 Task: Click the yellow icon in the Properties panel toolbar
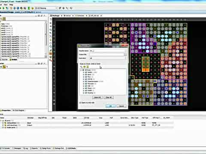[x=4, y=67]
